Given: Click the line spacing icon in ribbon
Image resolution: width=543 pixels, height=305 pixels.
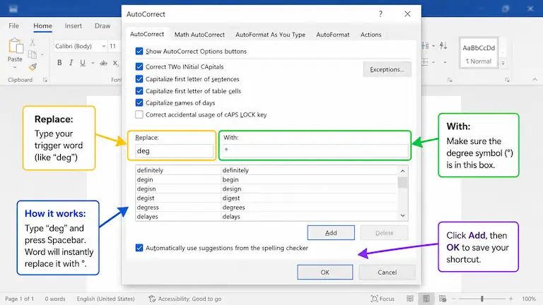Looking at the screenshot, I should pos(426,46).
